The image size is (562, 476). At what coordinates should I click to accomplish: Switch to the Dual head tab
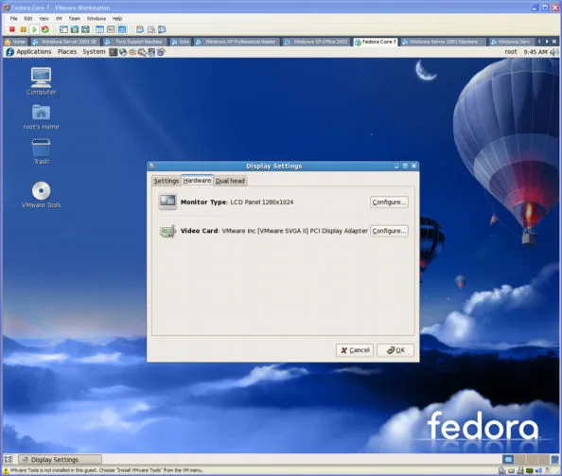point(230,181)
